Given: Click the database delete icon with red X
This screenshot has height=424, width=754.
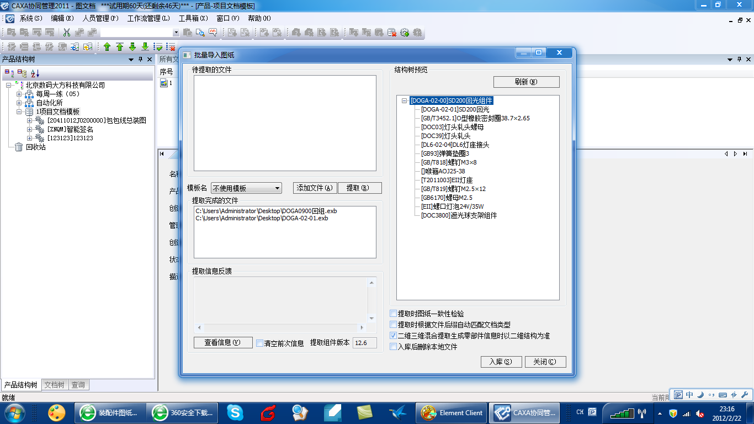Looking at the screenshot, I should [x=392, y=33].
